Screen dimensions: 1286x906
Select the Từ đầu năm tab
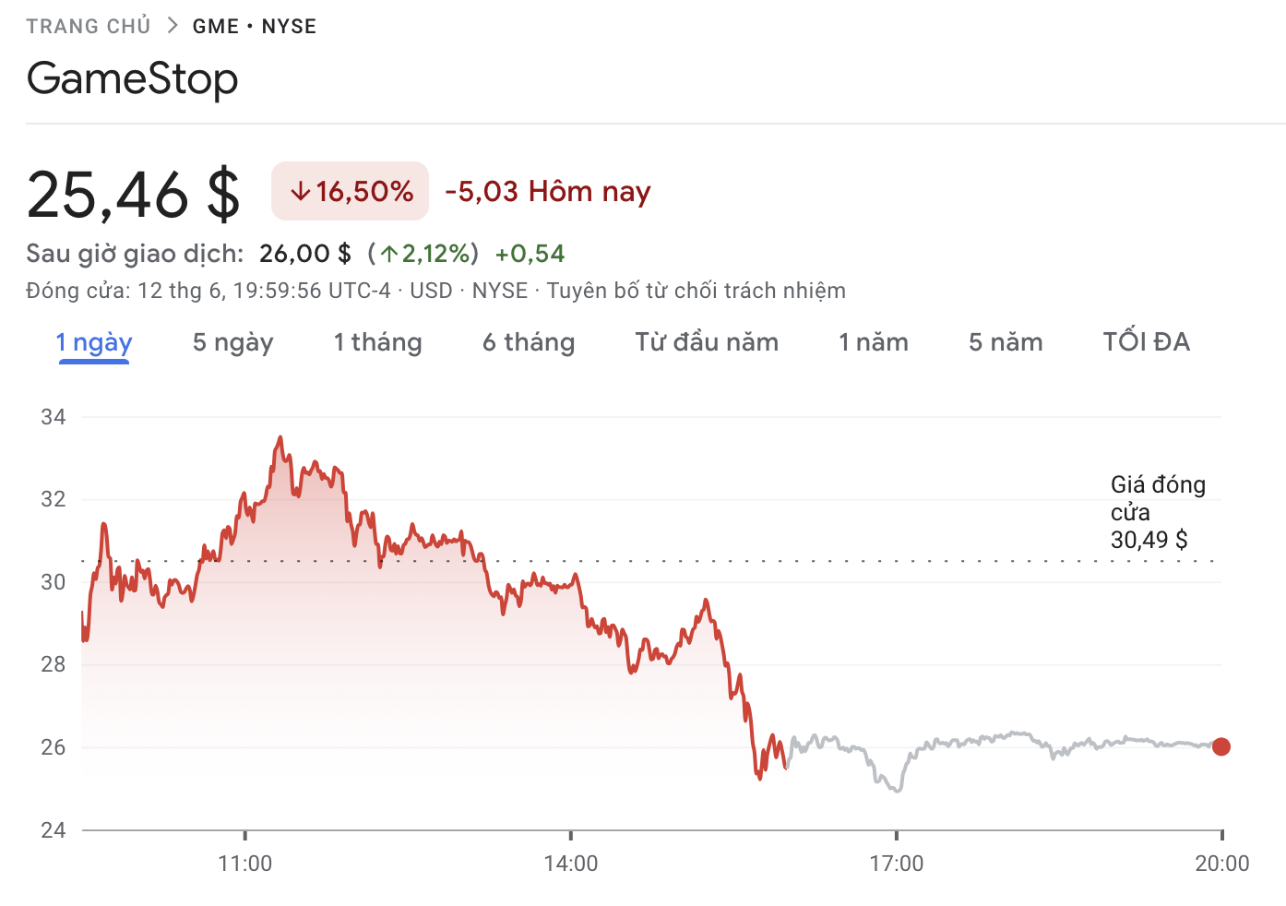[x=707, y=342]
